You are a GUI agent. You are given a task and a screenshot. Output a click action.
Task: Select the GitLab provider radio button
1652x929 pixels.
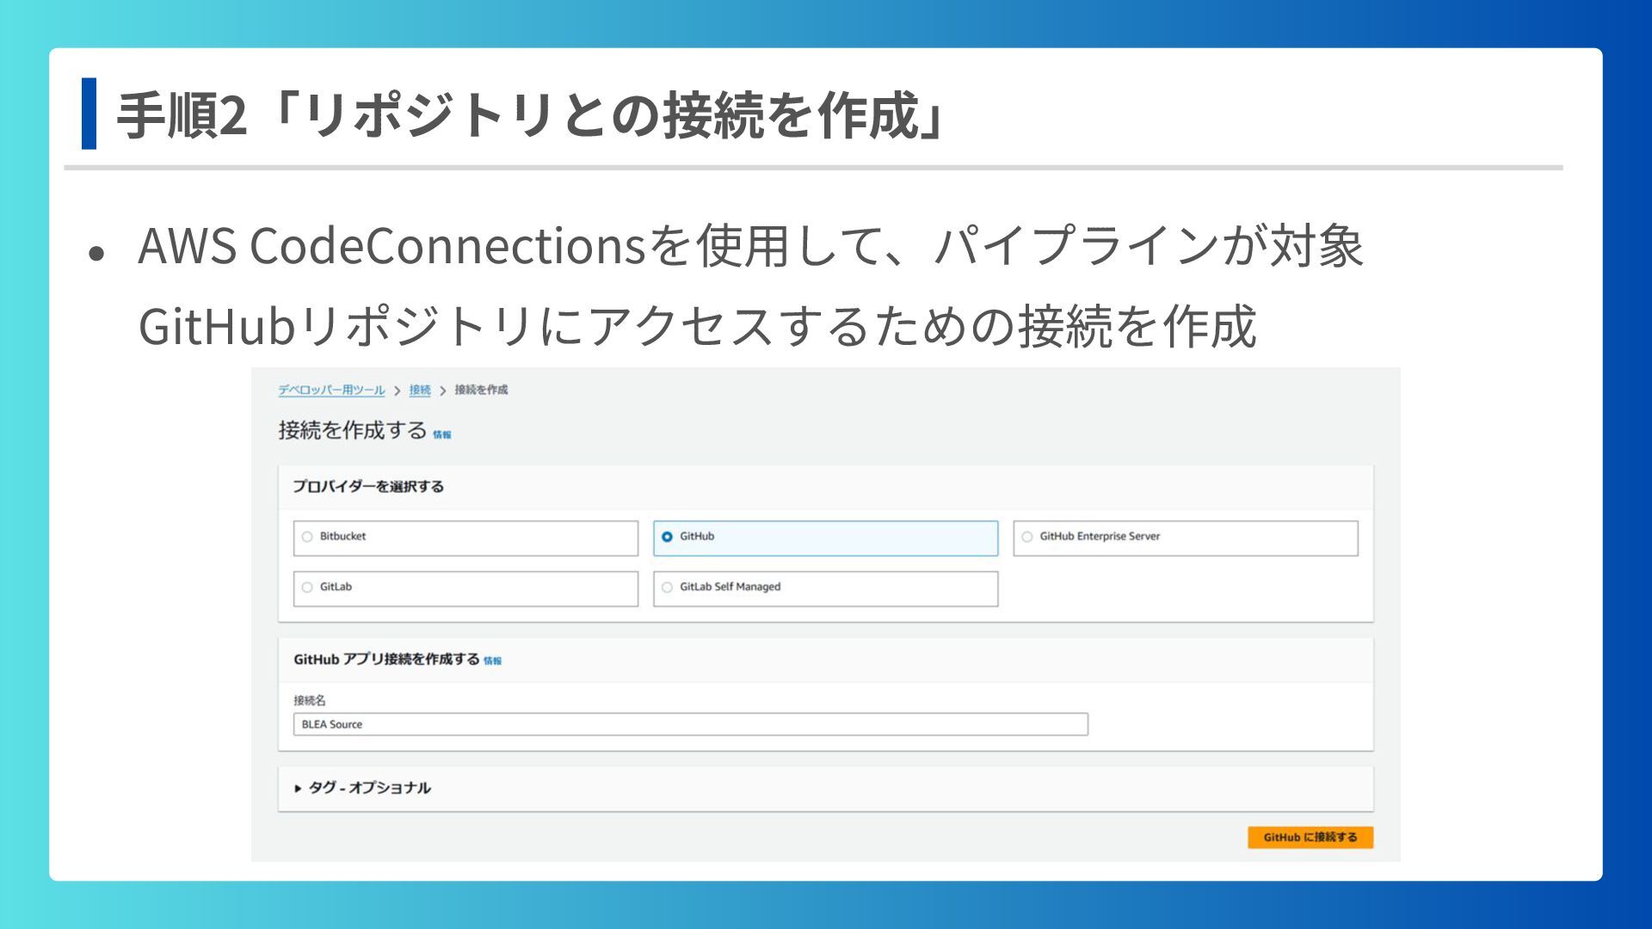click(307, 588)
